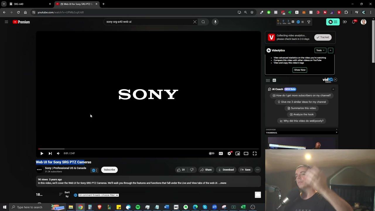Expand description with ...more

pos(222,183)
